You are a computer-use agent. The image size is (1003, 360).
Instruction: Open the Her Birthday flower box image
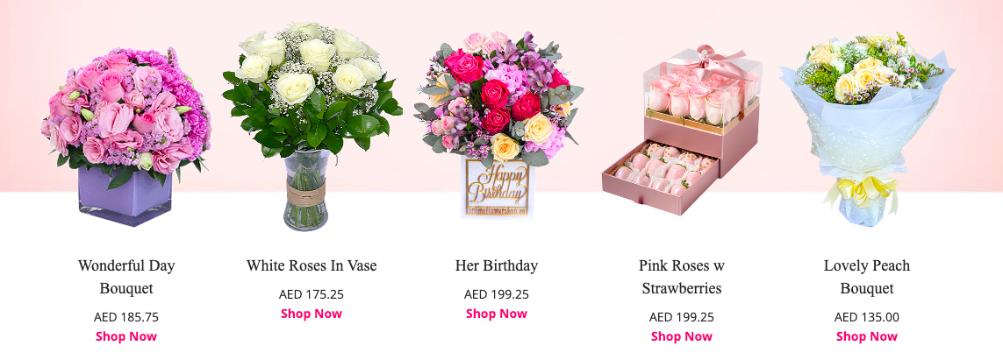(x=497, y=125)
